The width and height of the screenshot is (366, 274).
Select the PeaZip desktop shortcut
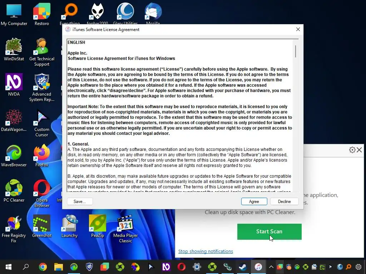tap(97, 226)
